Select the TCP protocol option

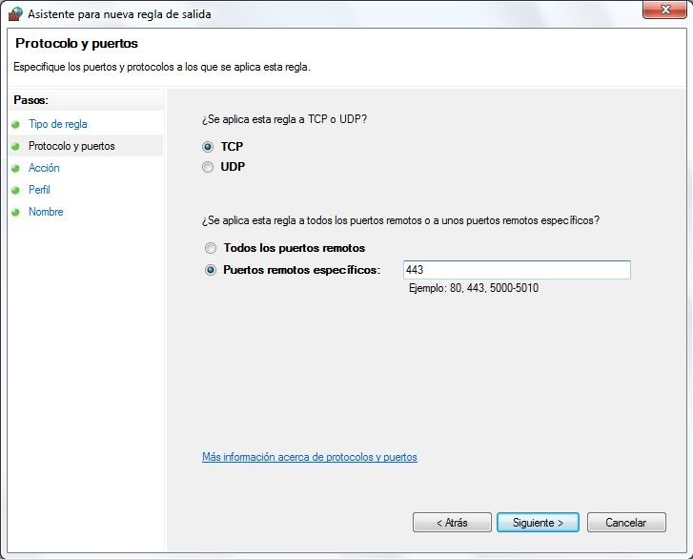tap(208, 146)
